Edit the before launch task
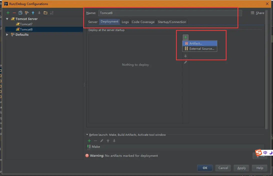The height and width of the screenshot is (176, 273). click(102, 141)
